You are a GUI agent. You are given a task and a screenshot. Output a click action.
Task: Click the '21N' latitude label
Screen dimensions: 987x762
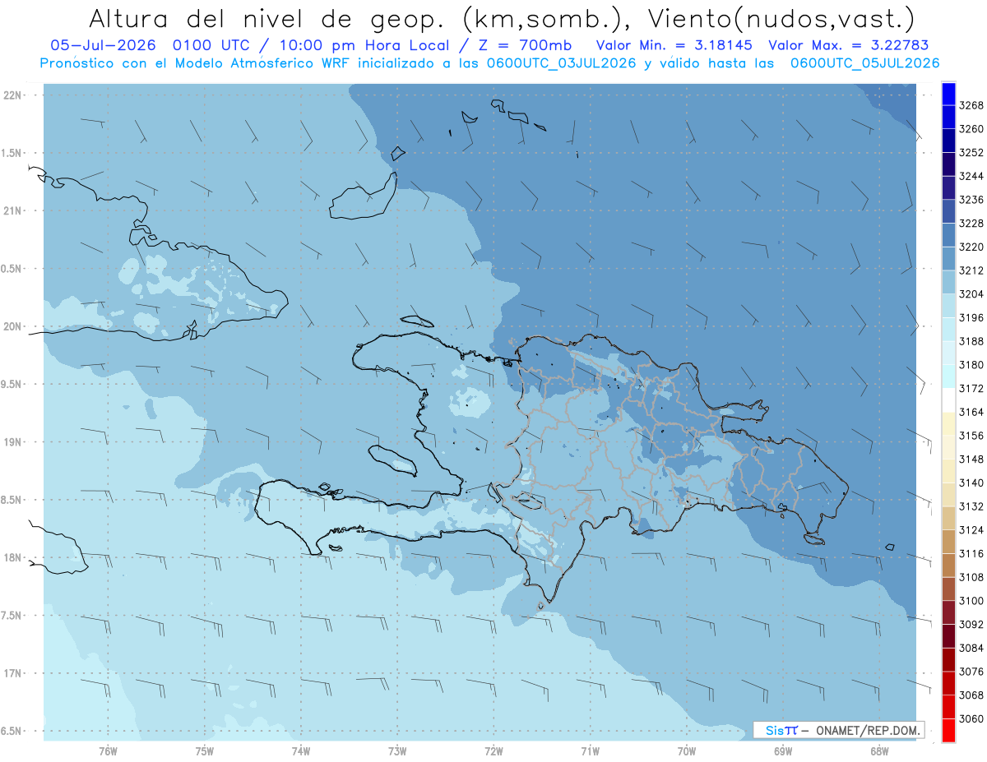point(13,210)
